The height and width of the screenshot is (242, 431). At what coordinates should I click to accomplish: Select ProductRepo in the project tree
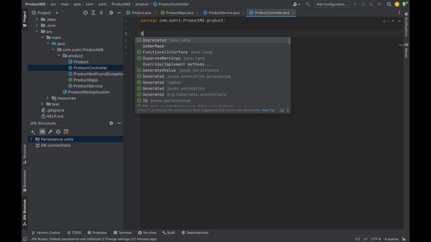[86, 80]
